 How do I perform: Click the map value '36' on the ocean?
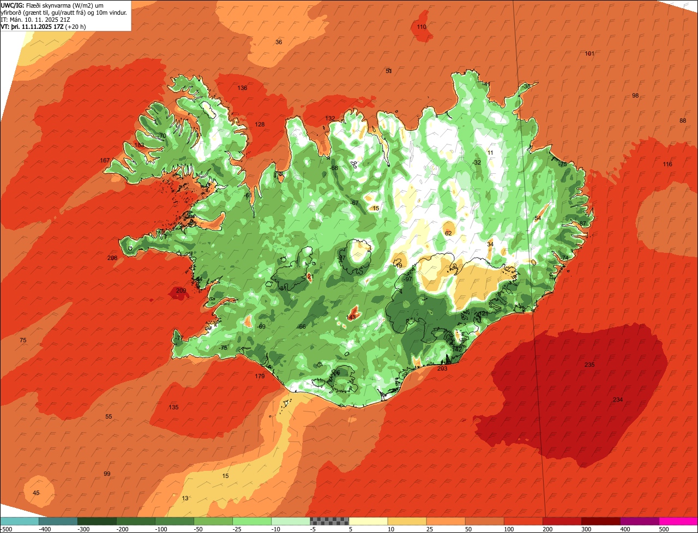tap(279, 42)
